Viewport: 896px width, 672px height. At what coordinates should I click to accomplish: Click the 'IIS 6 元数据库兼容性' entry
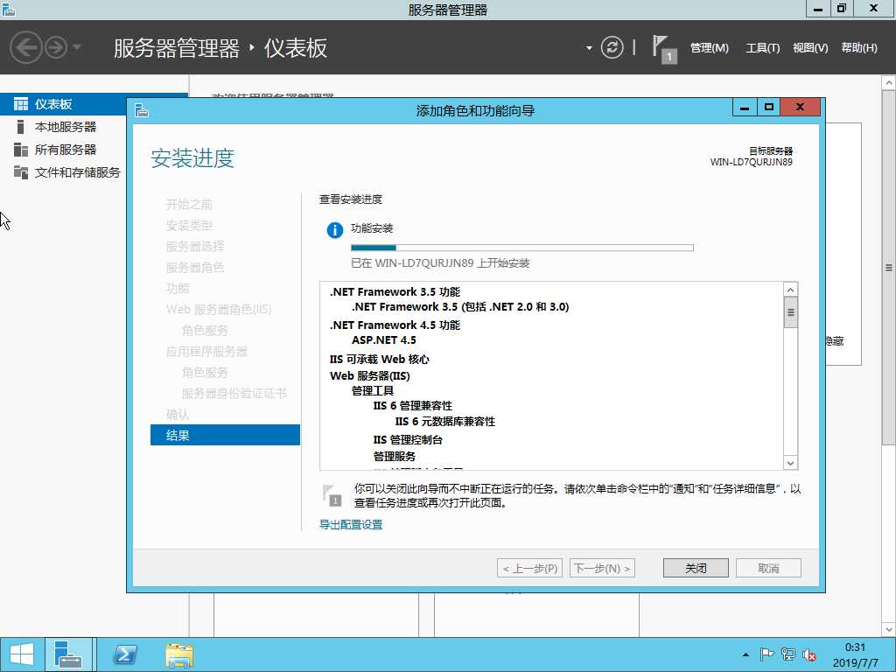pyautogui.click(x=445, y=422)
